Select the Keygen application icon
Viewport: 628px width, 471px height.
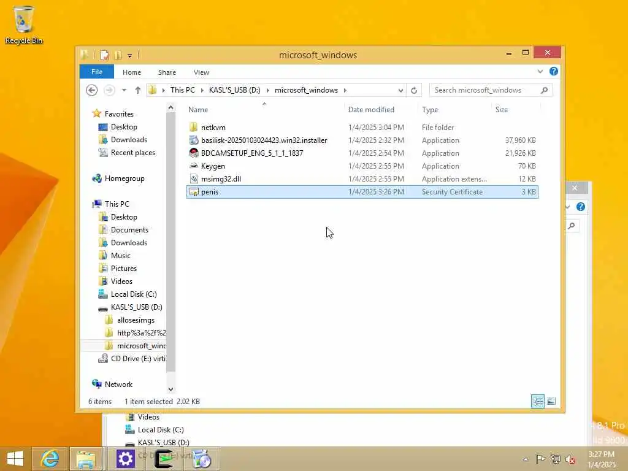point(193,166)
